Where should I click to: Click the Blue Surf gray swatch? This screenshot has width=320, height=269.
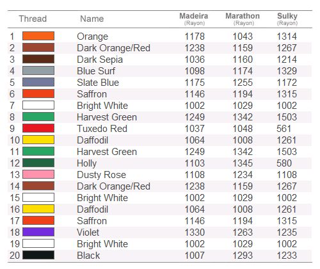click(38, 70)
